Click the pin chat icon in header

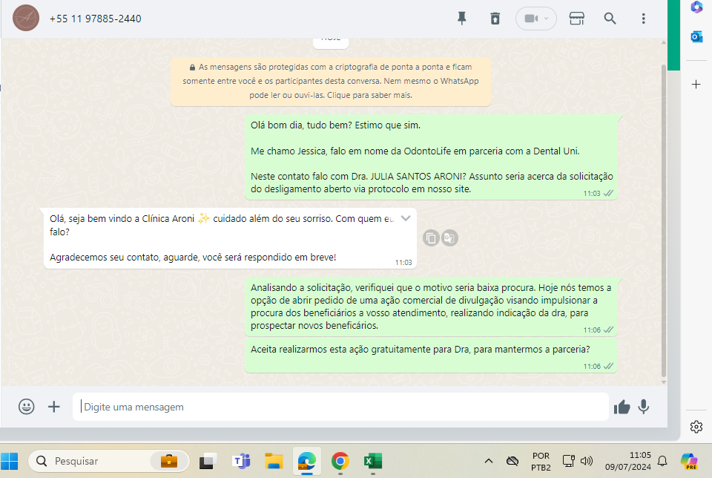tap(462, 19)
